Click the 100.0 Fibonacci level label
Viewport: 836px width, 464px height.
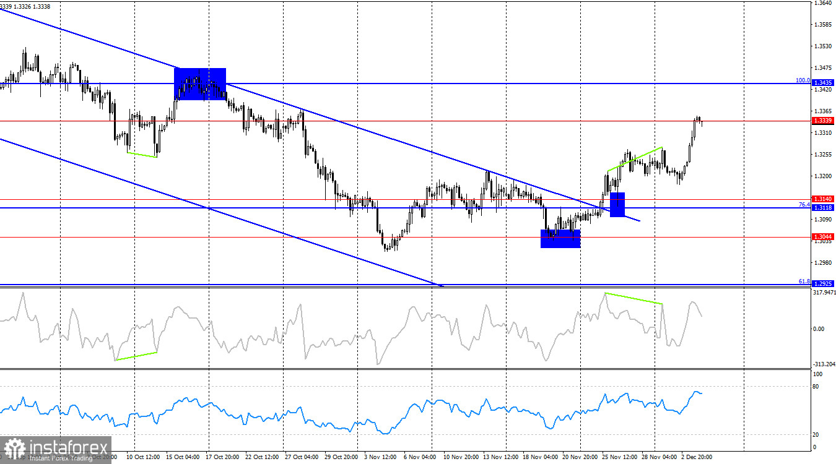tap(803, 79)
